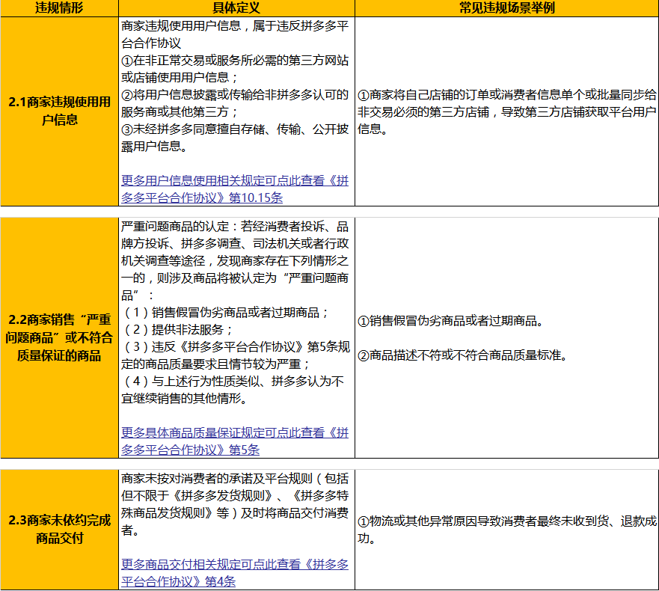Click the item '（2）提供非法服务；'
The height and width of the screenshot is (591, 659).
178,330
